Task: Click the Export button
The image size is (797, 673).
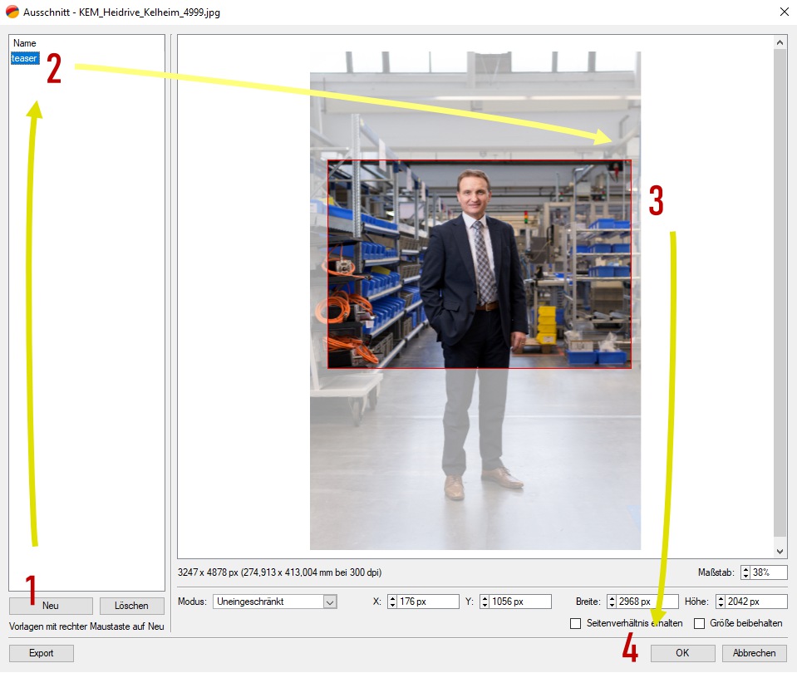Action: pyautogui.click(x=42, y=653)
